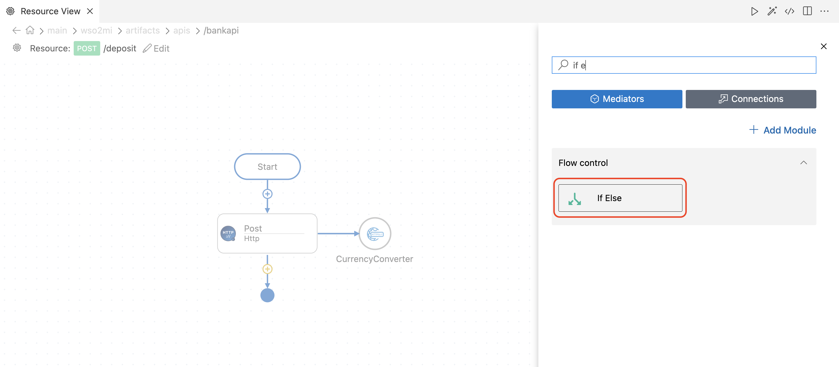Select the Start node
The height and width of the screenshot is (367, 839).
tap(267, 166)
